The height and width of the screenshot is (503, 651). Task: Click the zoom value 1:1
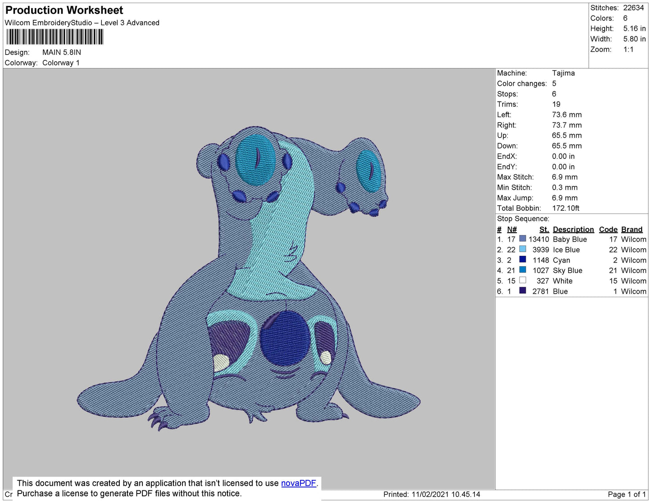click(628, 50)
